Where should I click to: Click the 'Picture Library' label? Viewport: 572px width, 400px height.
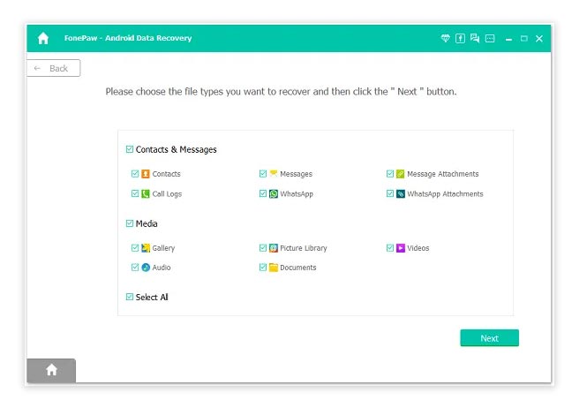[303, 248]
